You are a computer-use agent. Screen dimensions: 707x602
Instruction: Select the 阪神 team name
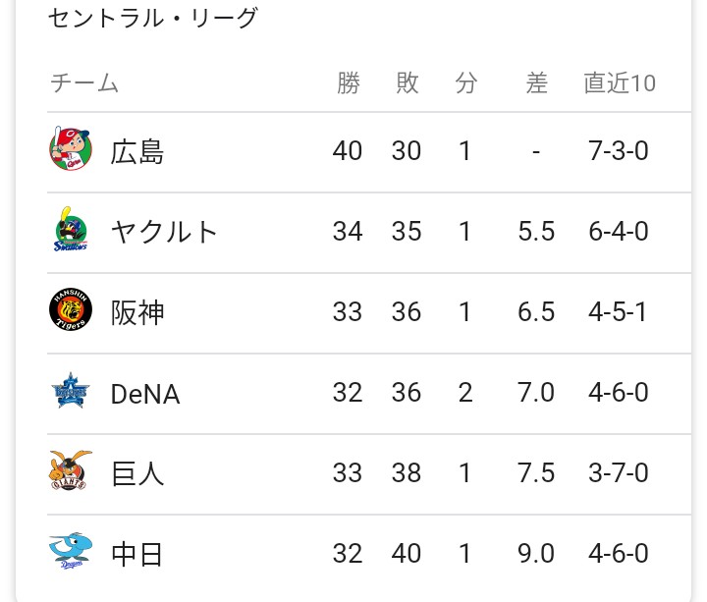(137, 312)
